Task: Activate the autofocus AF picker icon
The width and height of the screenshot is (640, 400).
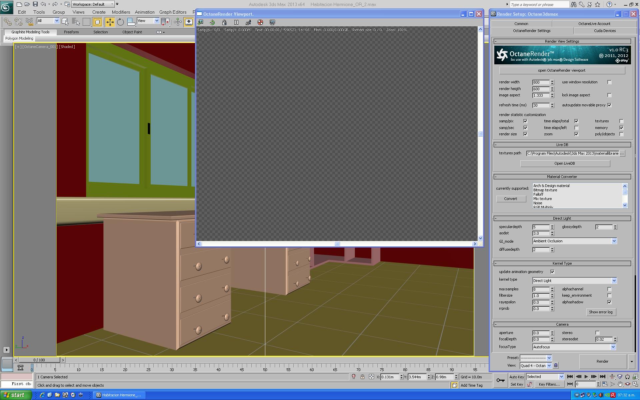Action: pos(248,22)
